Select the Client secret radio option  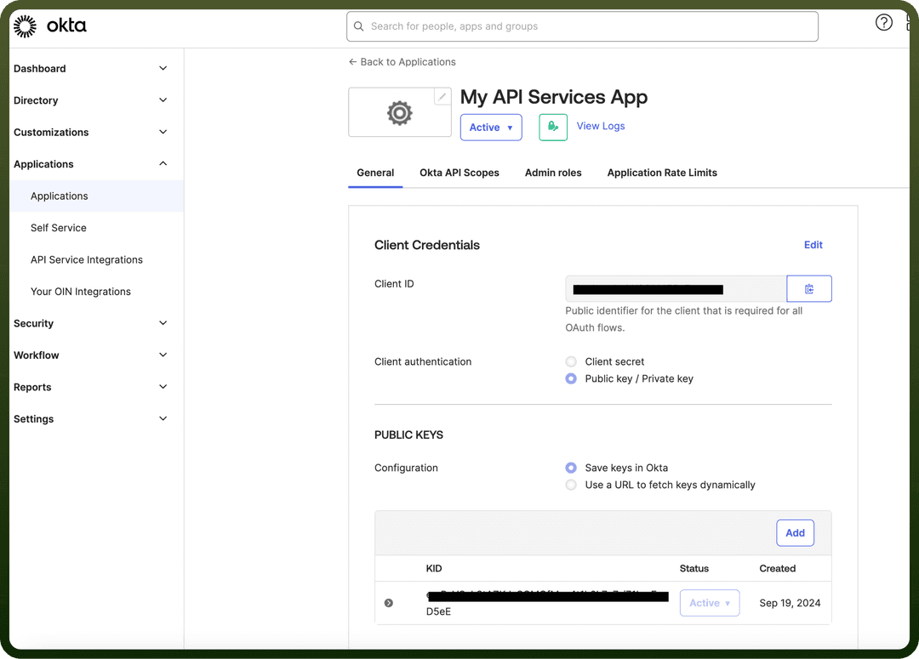[x=571, y=361]
